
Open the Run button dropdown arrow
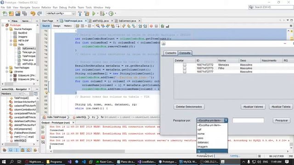[98, 13]
